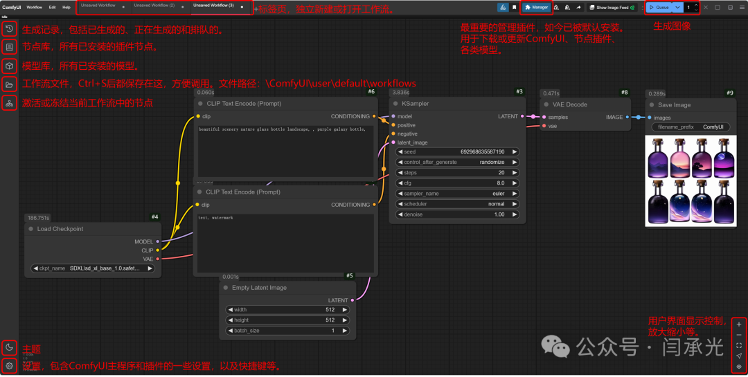The height and width of the screenshot is (377, 748).
Task: Click the second free memory icon after Manager
Action: click(x=567, y=7)
